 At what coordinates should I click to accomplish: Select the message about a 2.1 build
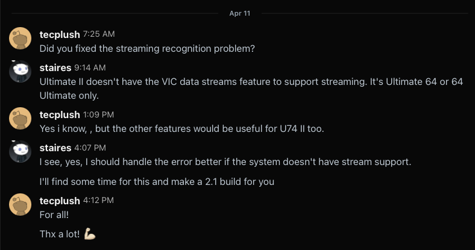coord(157,181)
